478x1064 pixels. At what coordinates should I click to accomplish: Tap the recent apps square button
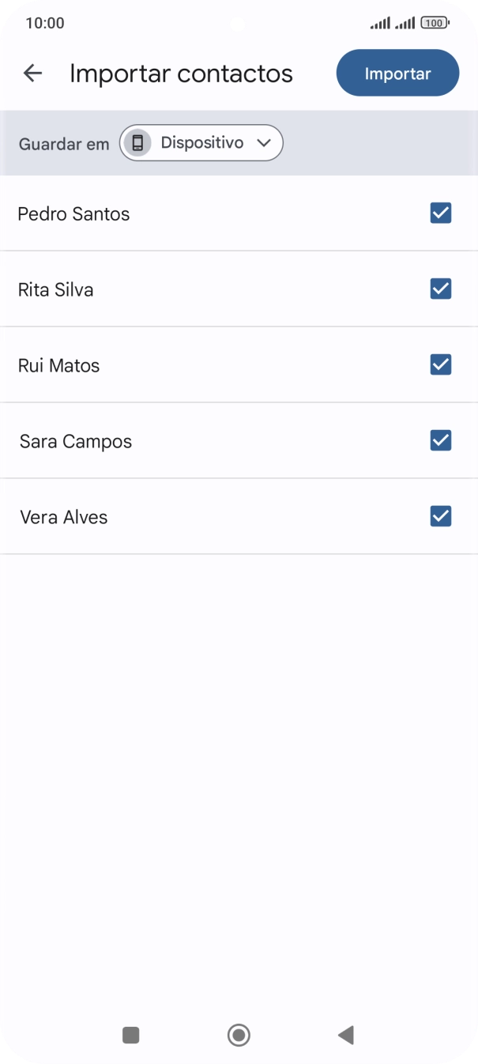pyautogui.click(x=131, y=1033)
